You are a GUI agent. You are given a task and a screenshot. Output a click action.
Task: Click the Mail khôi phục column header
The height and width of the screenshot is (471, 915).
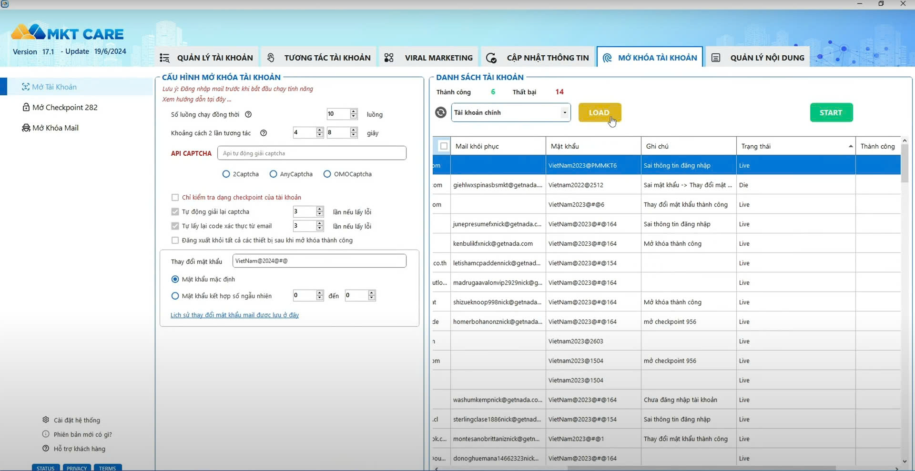coord(498,146)
